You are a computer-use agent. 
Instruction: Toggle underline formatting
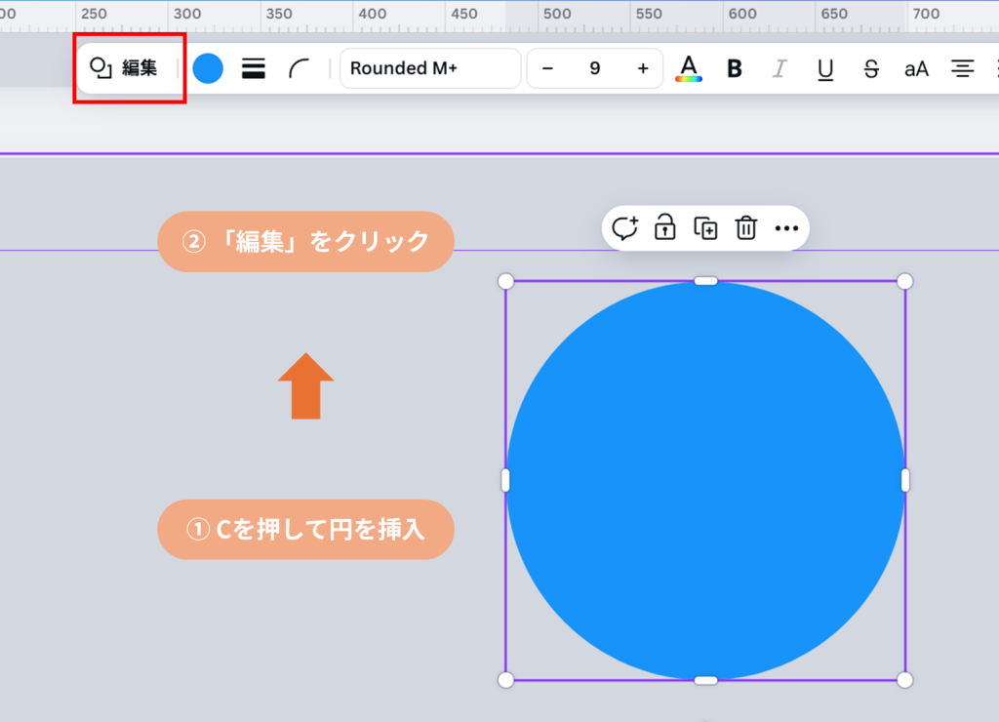(825, 68)
